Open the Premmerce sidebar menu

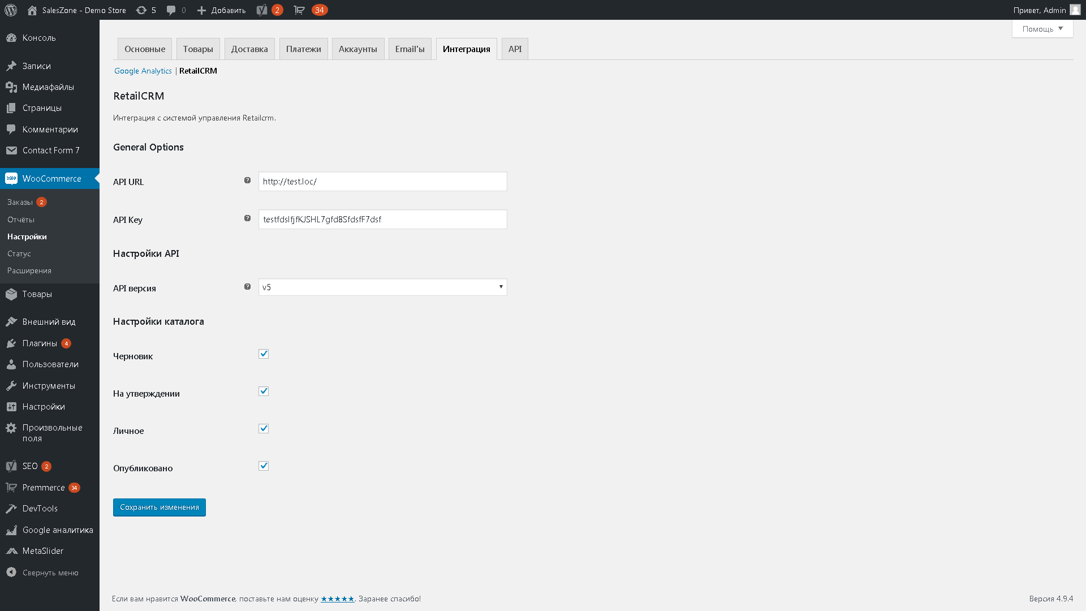click(x=50, y=488)
